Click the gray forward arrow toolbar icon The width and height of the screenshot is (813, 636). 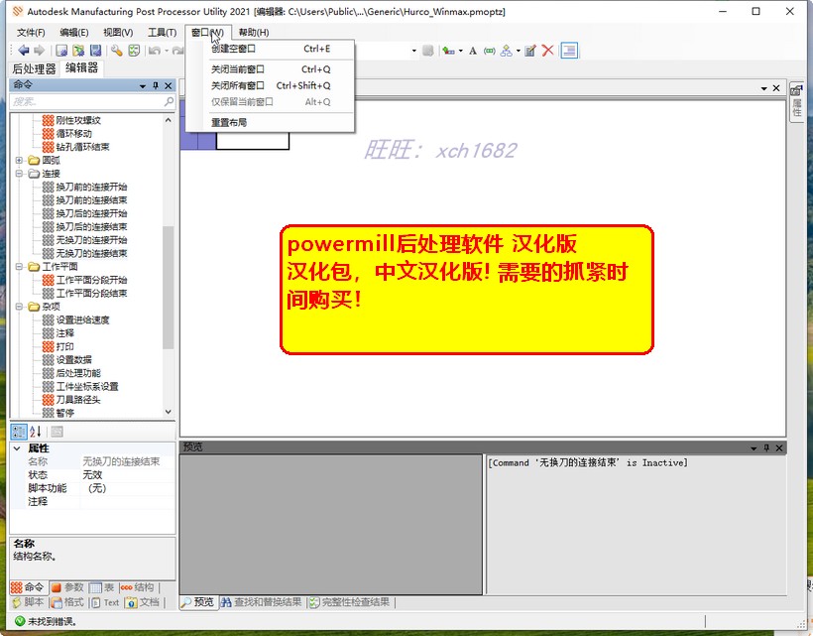pyautogui.click(x=40, y=51)
